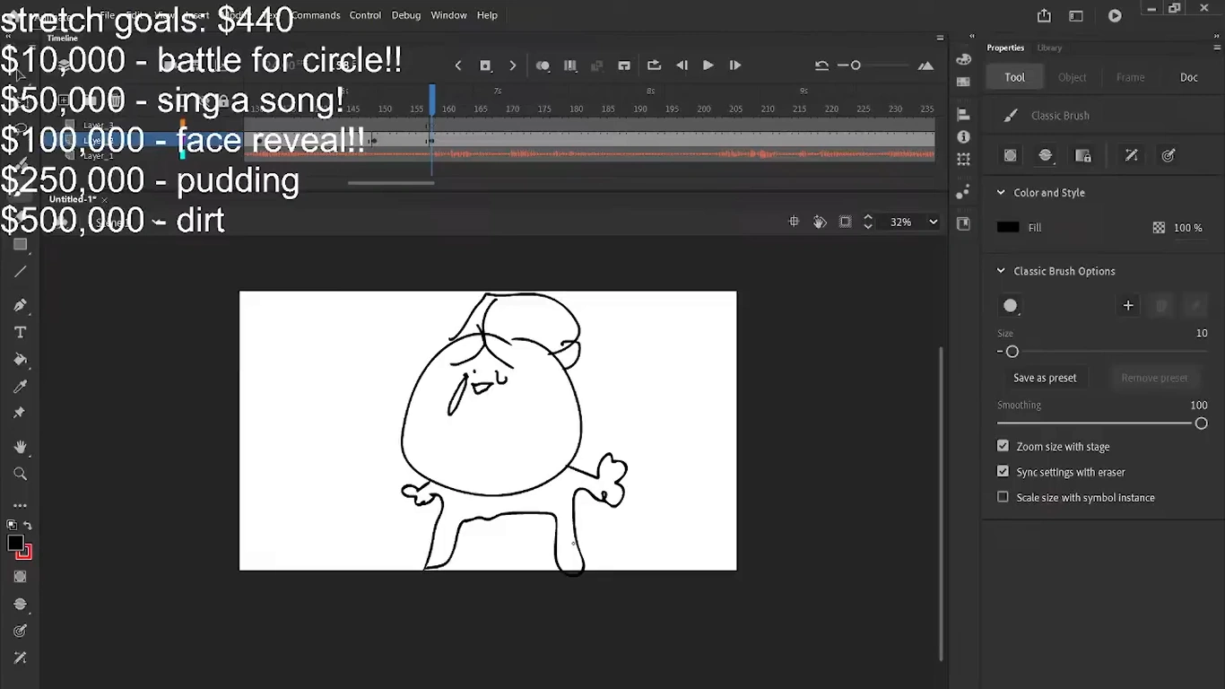Open the Brush Mode dropdown in Properties
This screenshot has width=1225, height=689.
(x=1046, y=155)
